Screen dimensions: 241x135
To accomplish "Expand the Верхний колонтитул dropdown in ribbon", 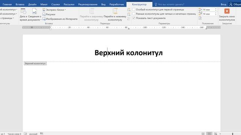I will (8, 9).
